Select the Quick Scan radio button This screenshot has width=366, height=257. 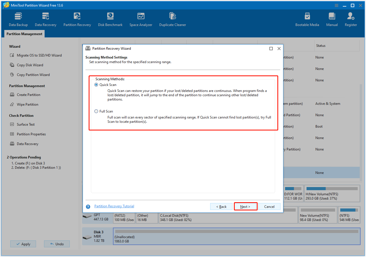point(96,85)
